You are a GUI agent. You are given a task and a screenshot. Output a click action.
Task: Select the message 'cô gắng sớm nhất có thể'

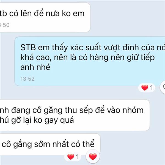click(x=50, y=144)
